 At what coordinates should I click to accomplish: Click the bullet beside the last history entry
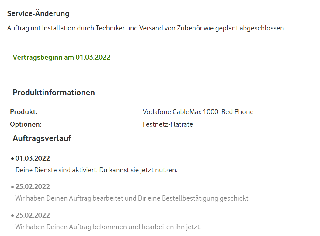12,216
